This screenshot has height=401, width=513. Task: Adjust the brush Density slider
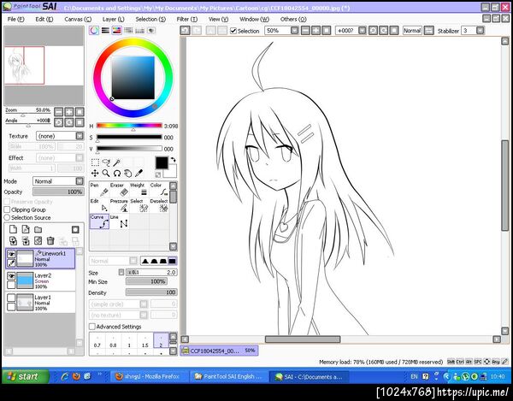[151, 292]
